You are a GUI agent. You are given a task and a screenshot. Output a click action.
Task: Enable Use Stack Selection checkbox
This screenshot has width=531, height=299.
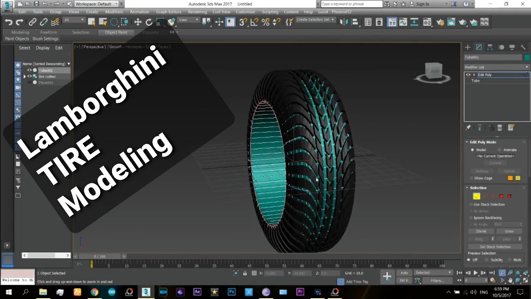(471, 204)
